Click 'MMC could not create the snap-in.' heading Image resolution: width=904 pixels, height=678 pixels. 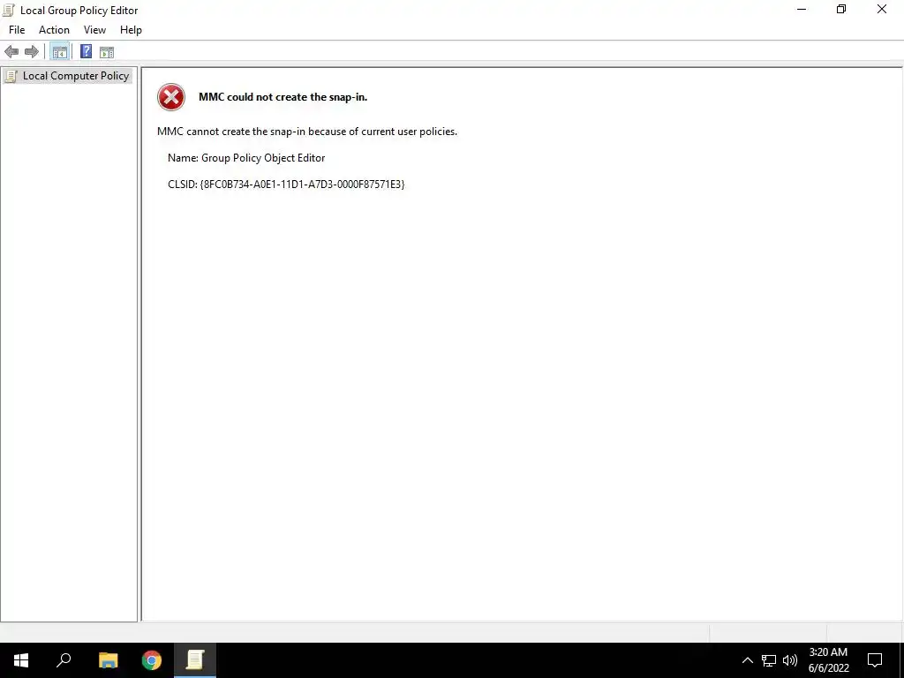283,97
